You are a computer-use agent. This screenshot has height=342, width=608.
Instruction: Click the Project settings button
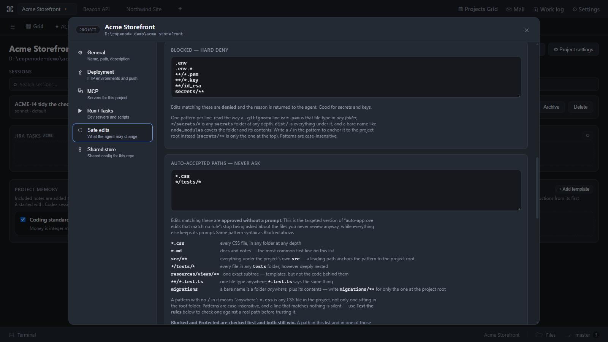tap(573, 50)
